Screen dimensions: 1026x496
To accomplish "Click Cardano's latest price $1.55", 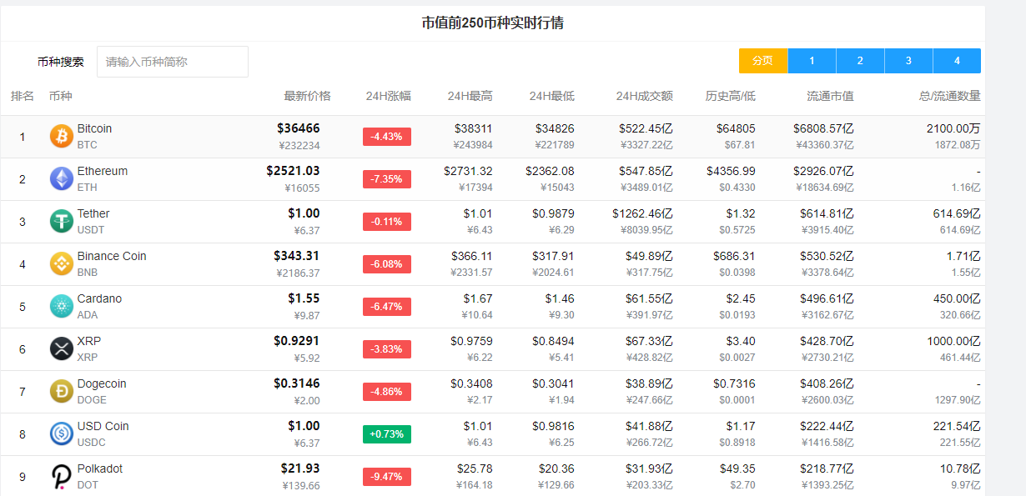I will tap(304, 298).
